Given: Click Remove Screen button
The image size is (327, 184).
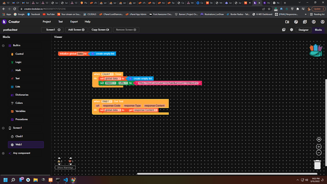Looking at the screenshot, I should 126,30.
